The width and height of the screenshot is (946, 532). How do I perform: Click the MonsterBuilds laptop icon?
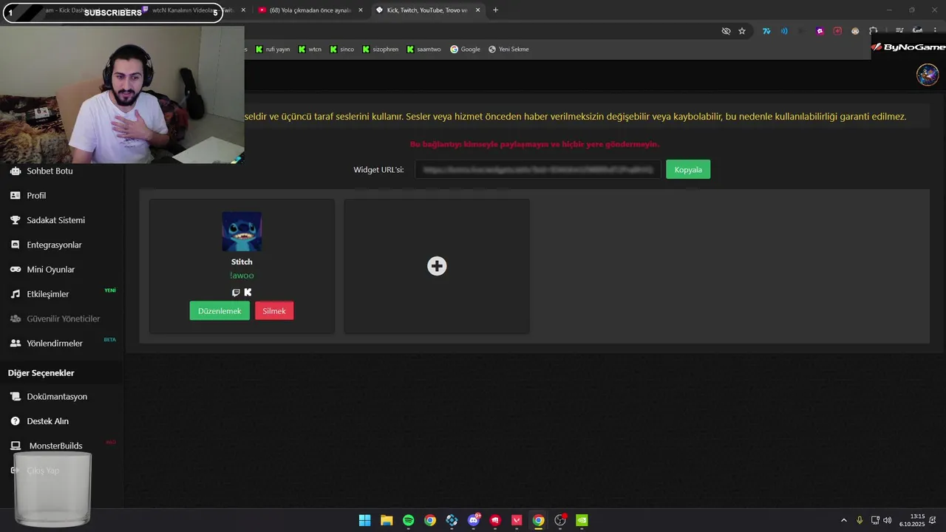(x=15, y=446)
